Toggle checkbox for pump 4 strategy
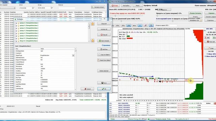This screenshot has height=121, width=216. click(x=17, y=28)
